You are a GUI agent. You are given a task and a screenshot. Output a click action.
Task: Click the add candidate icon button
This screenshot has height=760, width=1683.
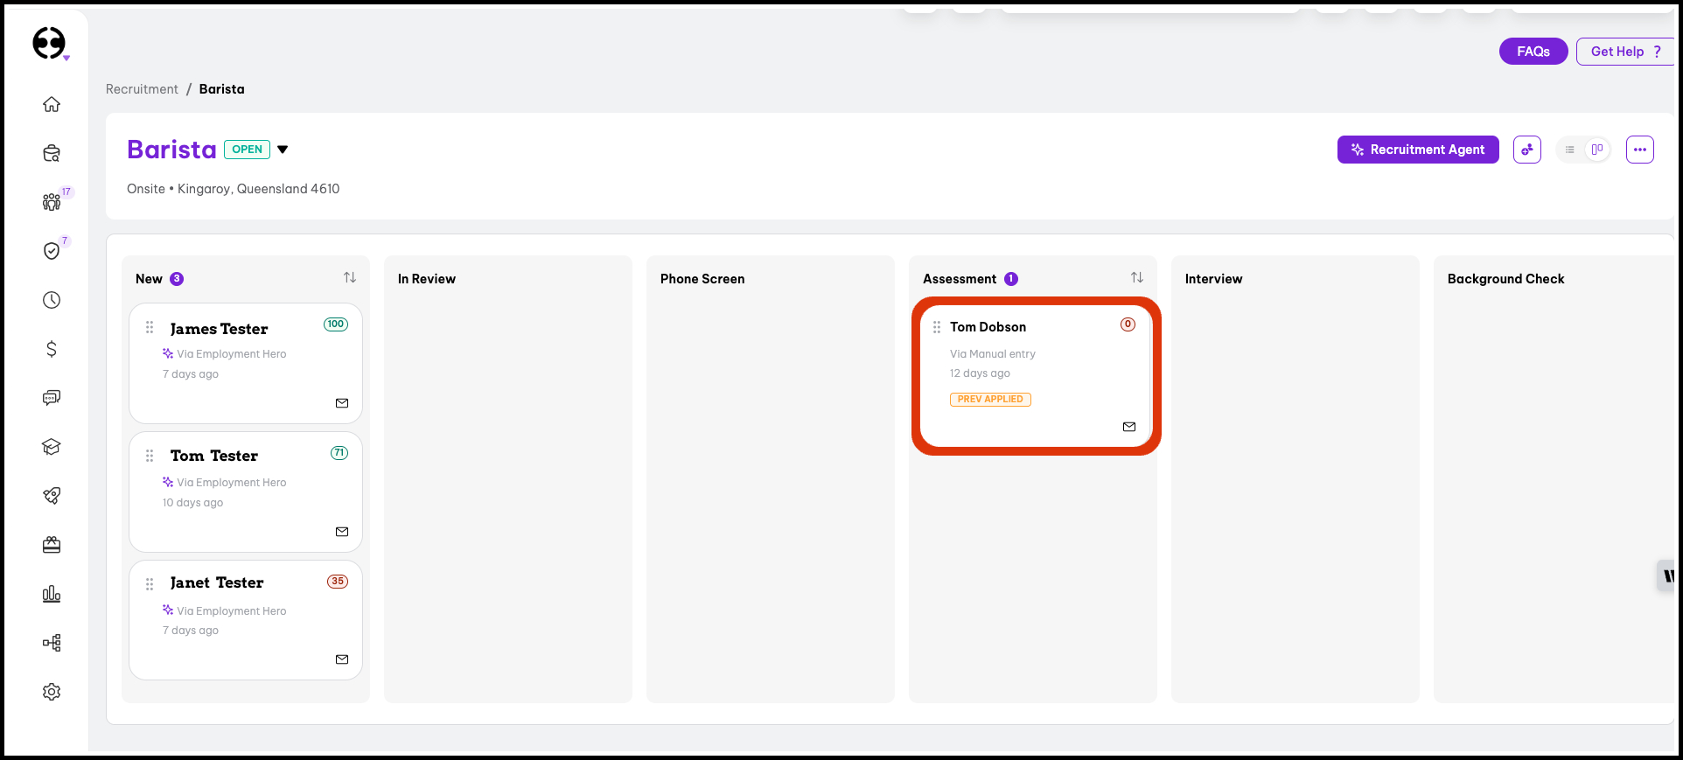click(x=1526, y=150)
